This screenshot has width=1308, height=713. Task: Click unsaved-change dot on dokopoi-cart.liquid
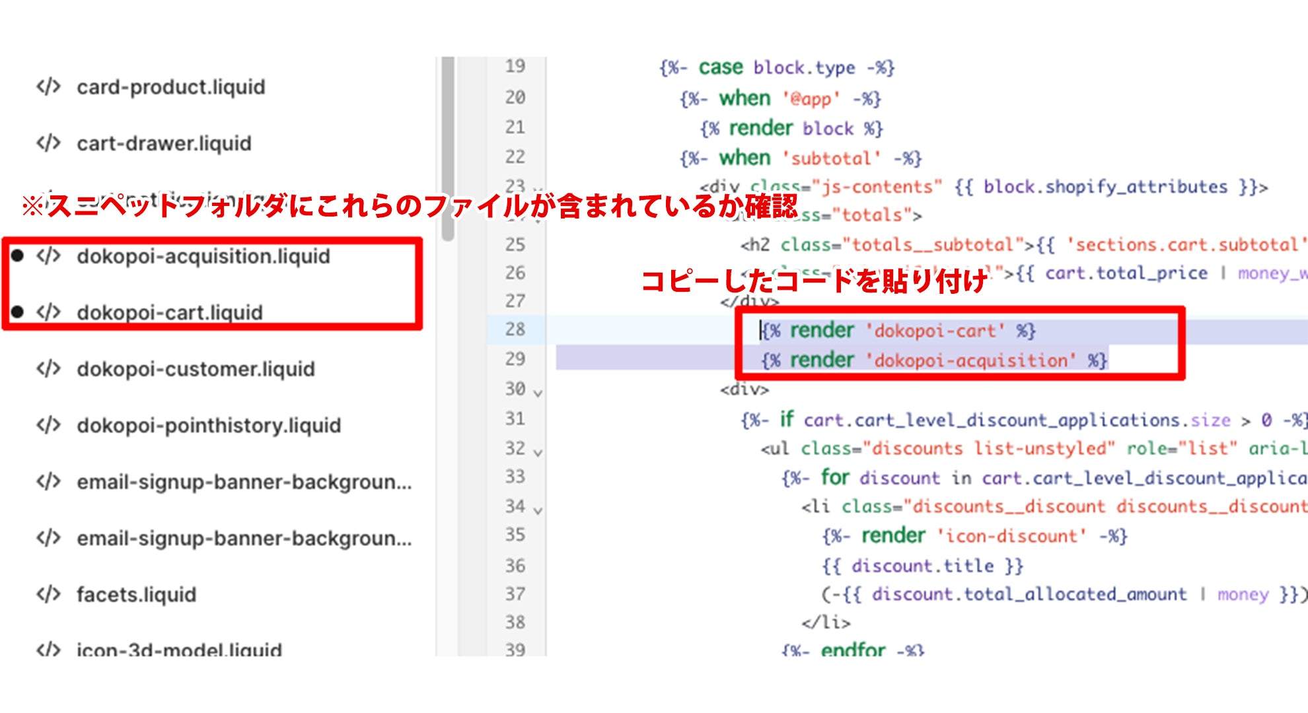tap(18, 312)
